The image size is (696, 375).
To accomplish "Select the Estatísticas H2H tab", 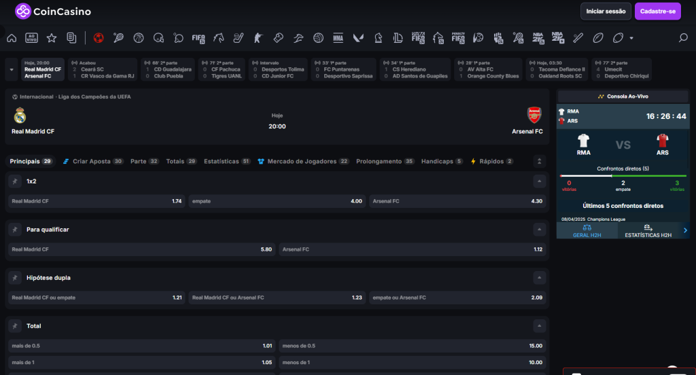I will (x=648, y=231).
